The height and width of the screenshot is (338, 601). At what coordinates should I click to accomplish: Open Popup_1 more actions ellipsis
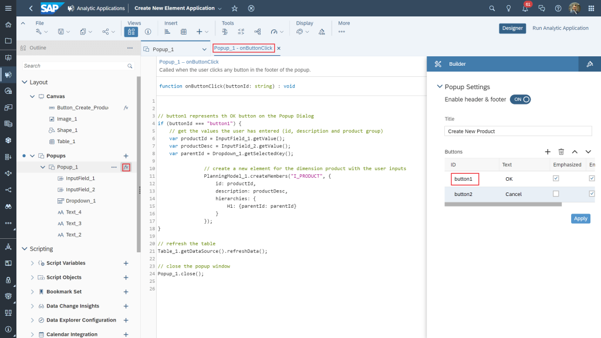click(114, 167)
